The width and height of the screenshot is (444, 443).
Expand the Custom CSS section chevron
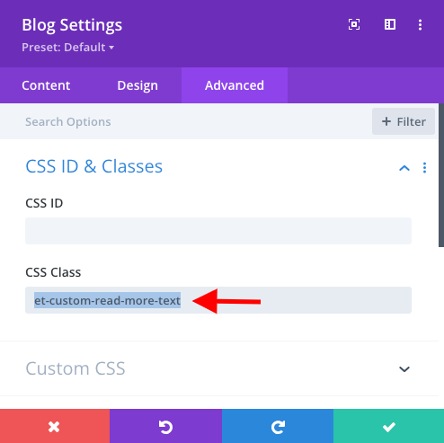(x=404, y=369)
